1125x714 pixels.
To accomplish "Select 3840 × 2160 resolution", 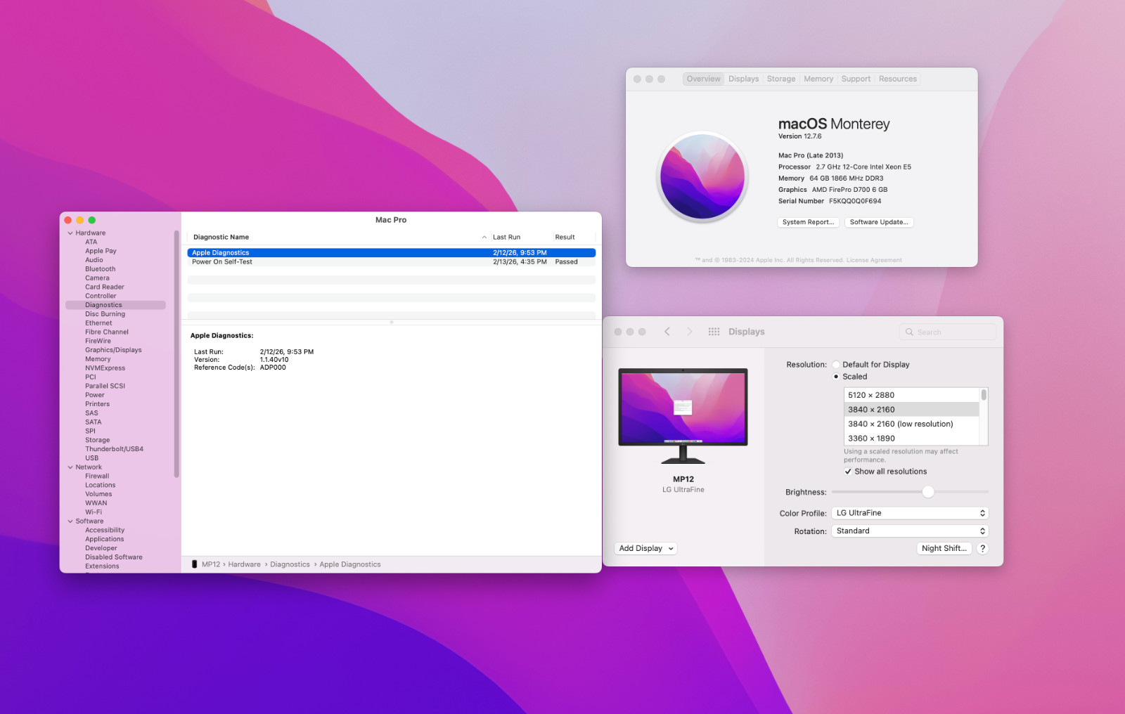I will pyautogui.click(x=911, y=410).
